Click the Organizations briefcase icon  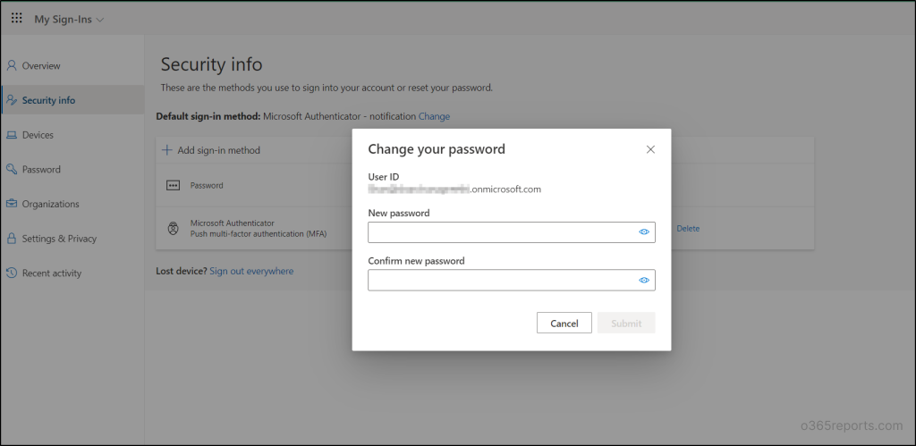tap(11, 204)
